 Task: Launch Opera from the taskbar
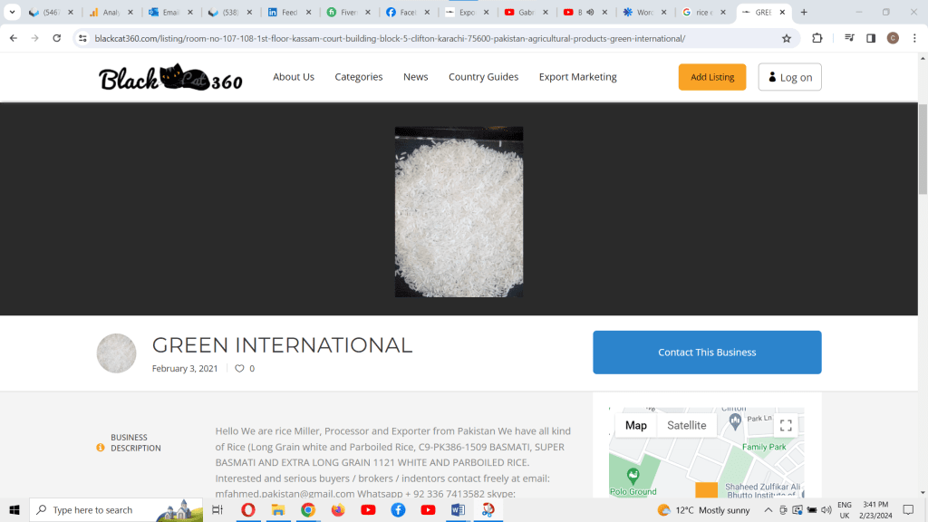[x=248, y=509]
